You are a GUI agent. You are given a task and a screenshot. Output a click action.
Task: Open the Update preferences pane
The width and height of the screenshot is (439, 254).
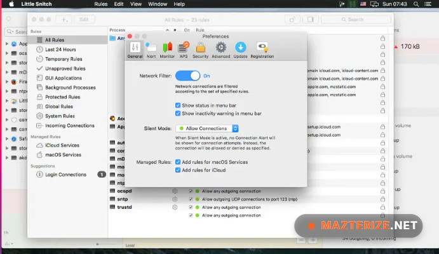point(241,50)
